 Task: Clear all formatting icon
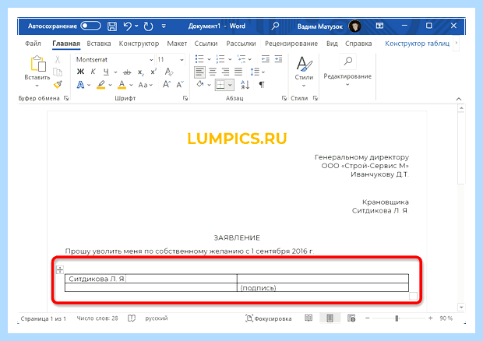(169, 72)
